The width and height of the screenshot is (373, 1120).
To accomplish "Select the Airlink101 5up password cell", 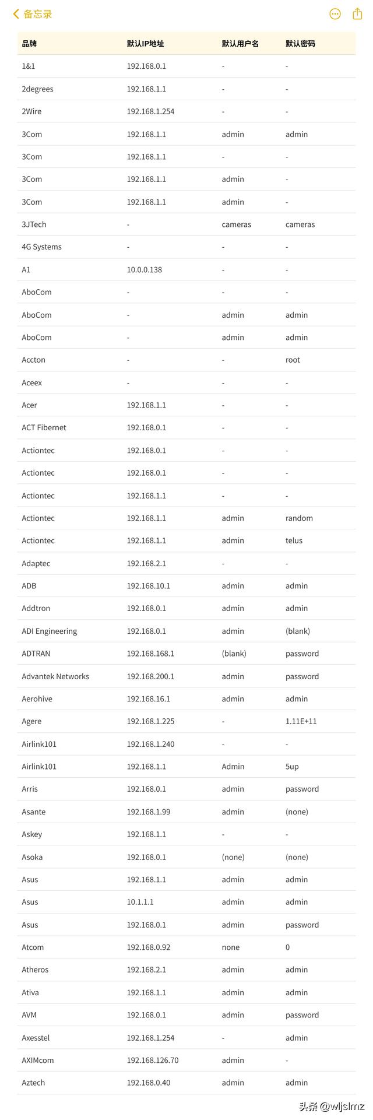I will 292,767.
